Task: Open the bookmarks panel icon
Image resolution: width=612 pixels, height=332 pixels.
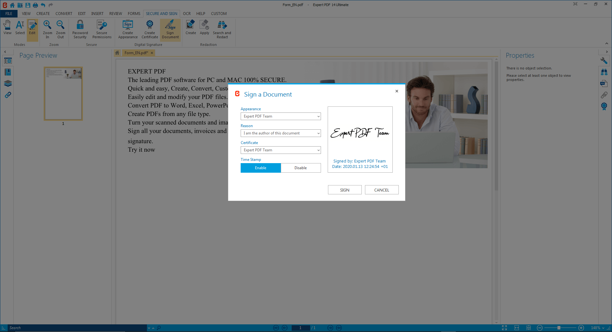Action: [8, 72]
